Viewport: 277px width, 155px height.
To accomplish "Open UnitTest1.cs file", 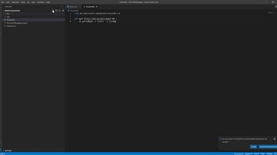I will pyautogui.click(x=12, y=26).
